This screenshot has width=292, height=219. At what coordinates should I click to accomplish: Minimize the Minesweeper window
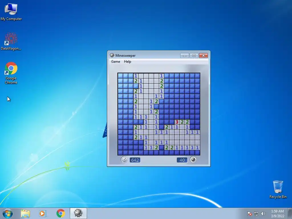pos(185,56)
